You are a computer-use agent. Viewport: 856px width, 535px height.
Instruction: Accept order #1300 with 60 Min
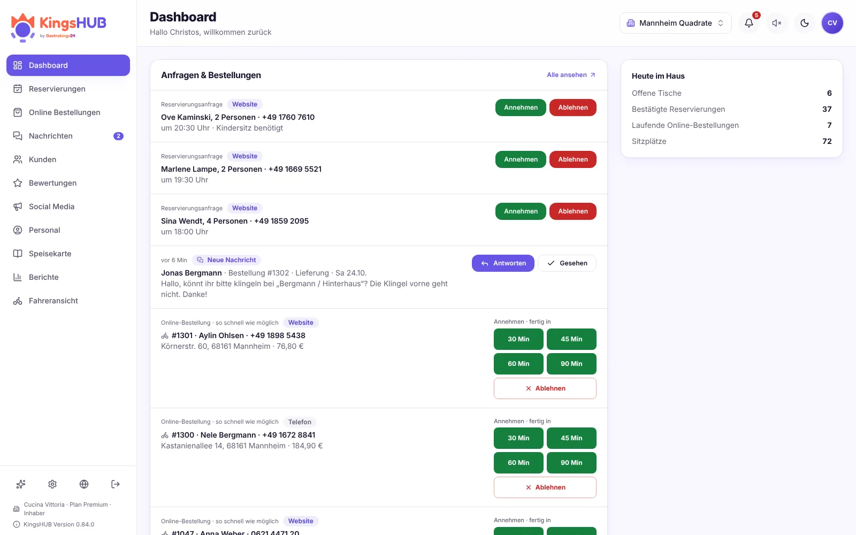pos(518,463)
